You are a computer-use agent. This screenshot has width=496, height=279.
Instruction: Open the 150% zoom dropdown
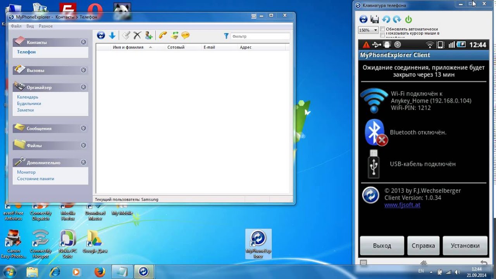click(368, 30)
